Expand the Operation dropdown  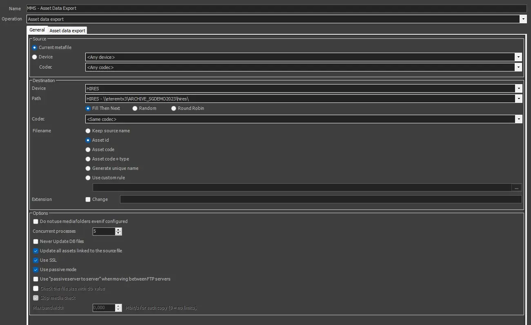click(523, 19)
